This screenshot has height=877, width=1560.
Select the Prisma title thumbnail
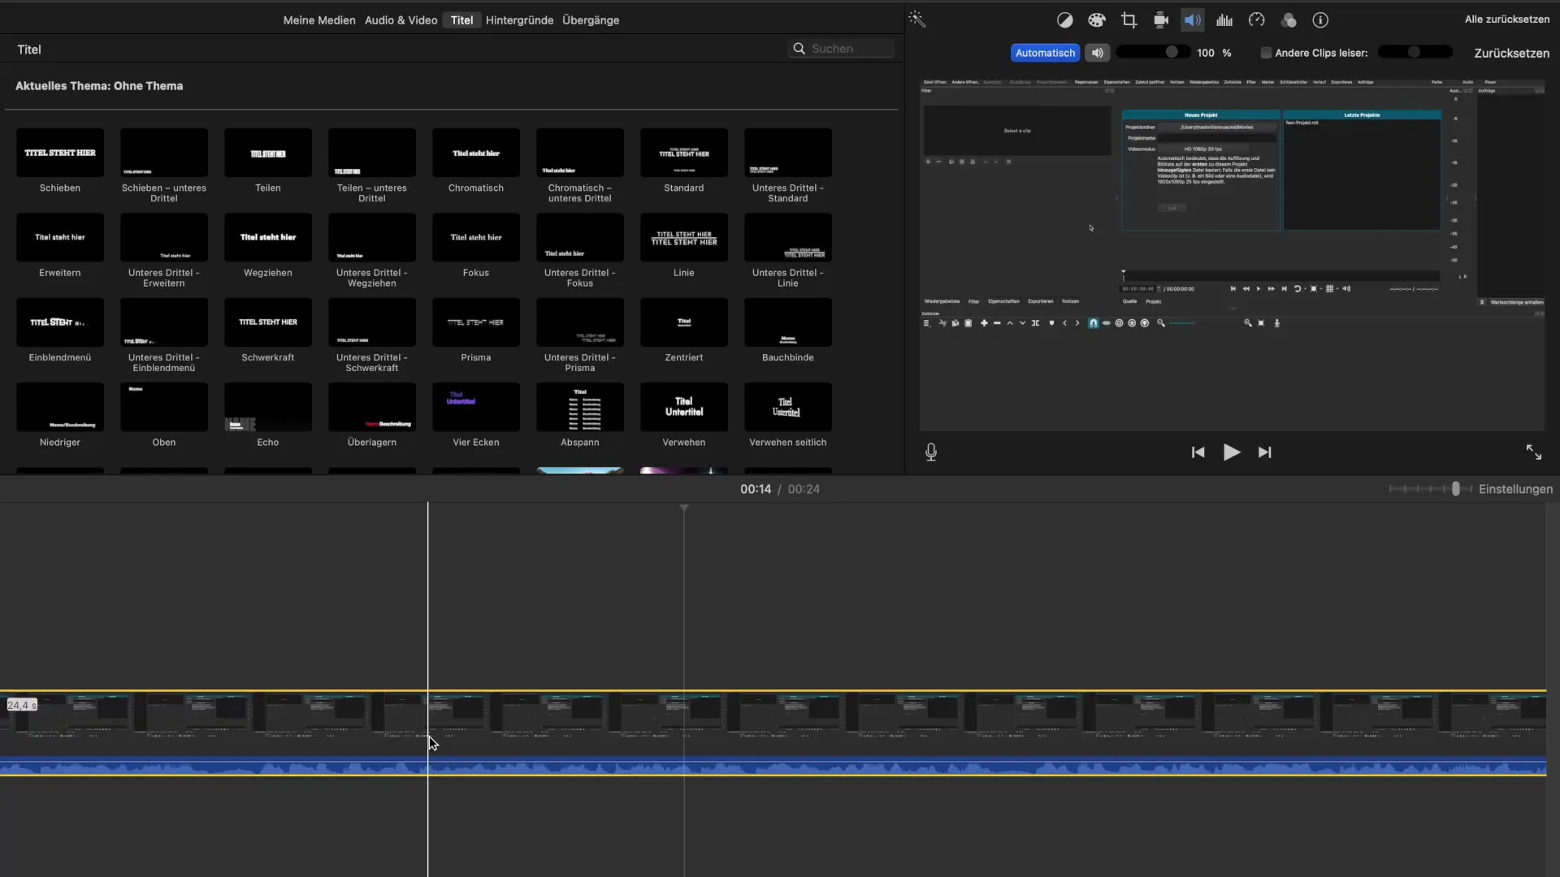476,322
